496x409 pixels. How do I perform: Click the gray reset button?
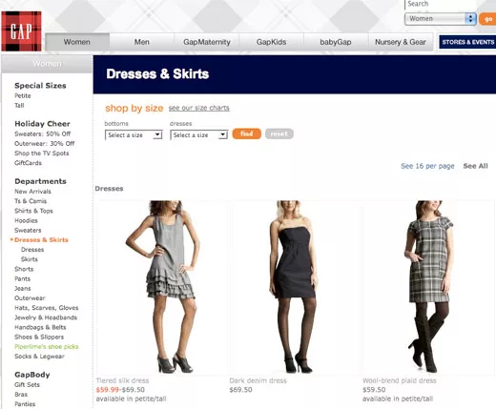pos(279,133)
